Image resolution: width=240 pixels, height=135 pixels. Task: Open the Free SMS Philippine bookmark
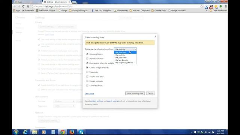tap(102, 10)
